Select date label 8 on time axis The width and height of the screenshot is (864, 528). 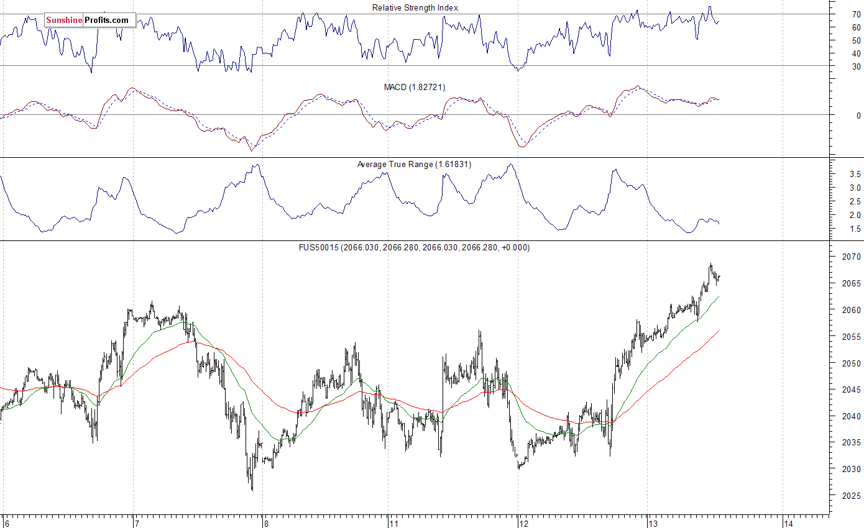[x=266, y=523]
